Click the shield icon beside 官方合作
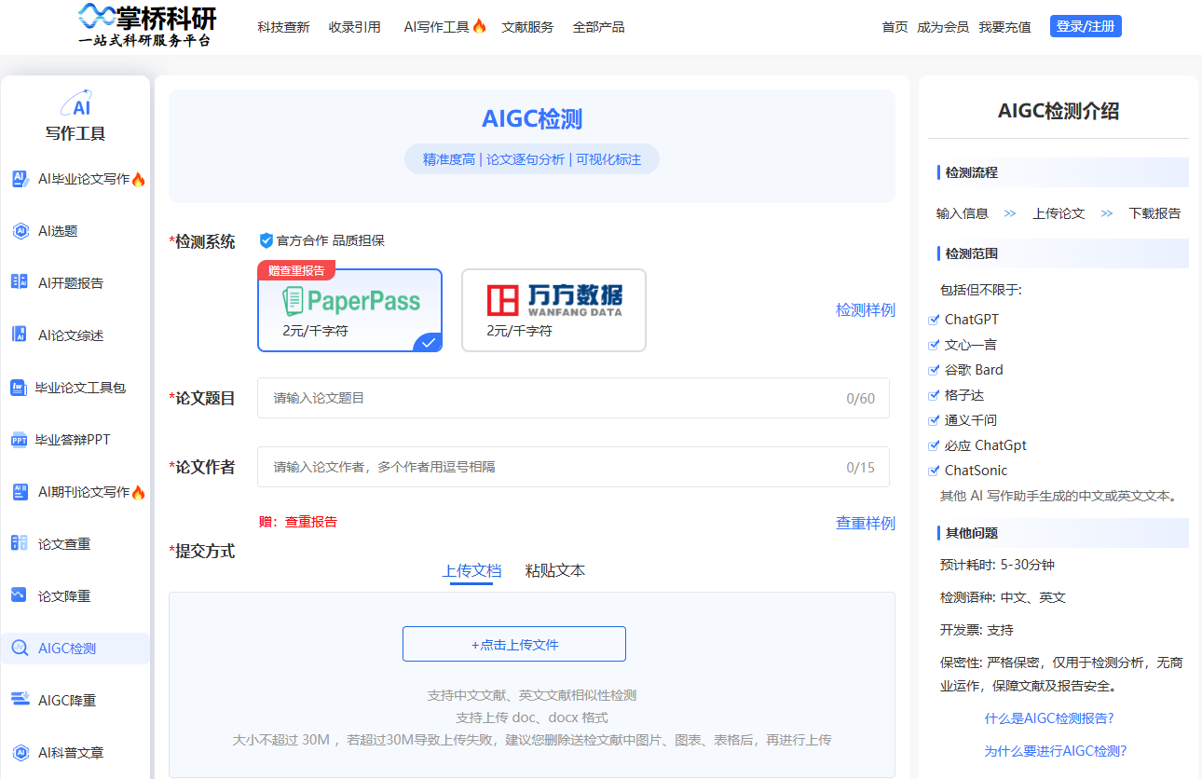The image size is (1202, 779). [266, 240]
